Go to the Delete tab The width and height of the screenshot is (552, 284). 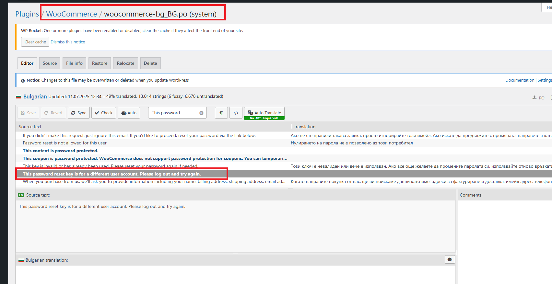tap(150, 63)
